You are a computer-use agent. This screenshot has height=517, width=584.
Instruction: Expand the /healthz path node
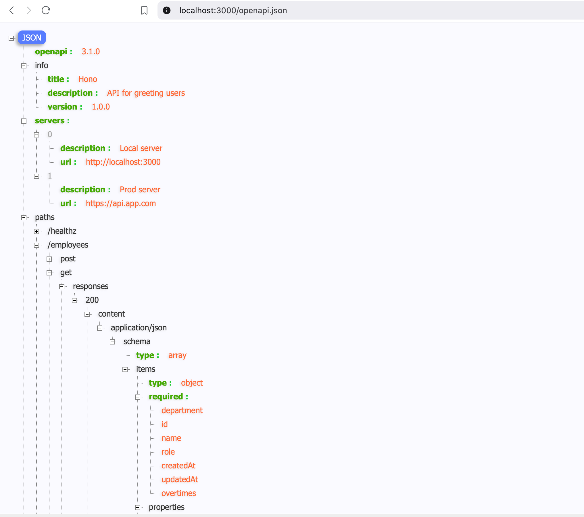pos(36,231)
